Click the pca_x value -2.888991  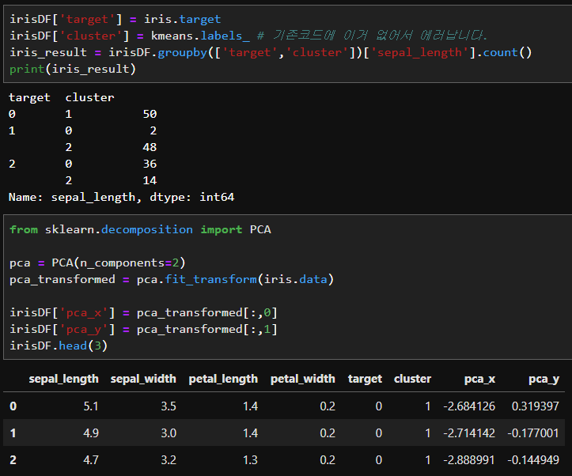[x=469, y=460]
